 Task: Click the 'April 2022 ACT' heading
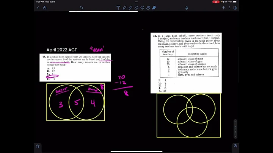point(62,50)
